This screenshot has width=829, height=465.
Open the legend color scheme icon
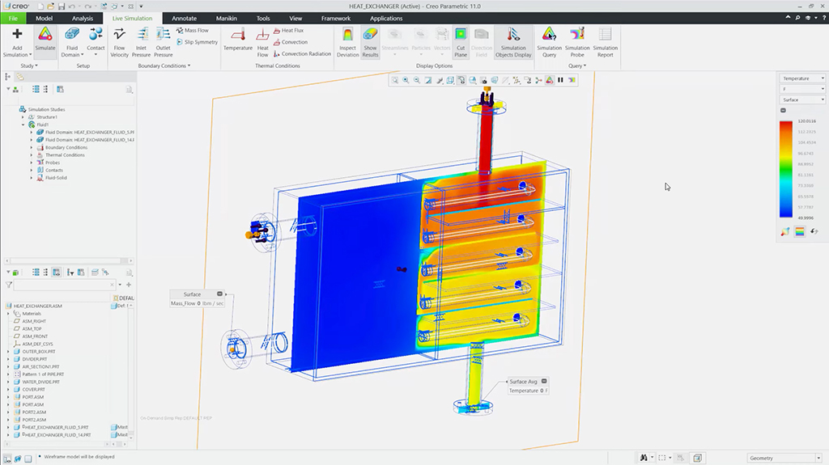click(x=799, y=231)
